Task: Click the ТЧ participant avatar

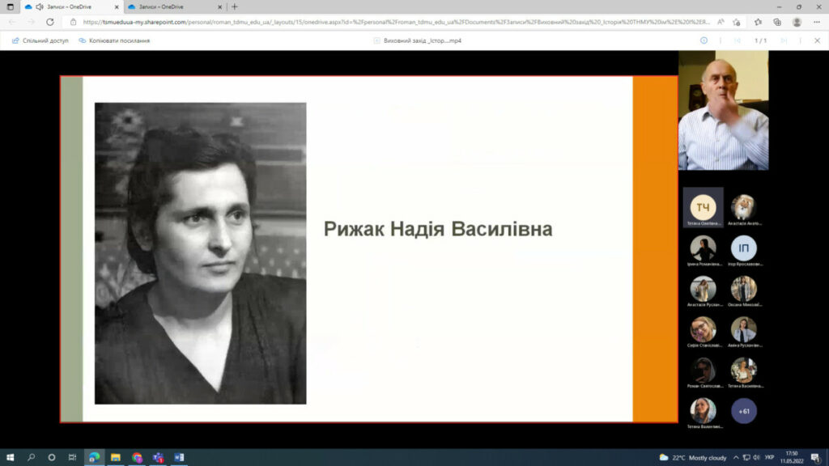Action: pos(703,207)
